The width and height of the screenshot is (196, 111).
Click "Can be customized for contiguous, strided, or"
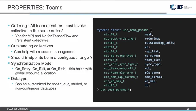51,84
